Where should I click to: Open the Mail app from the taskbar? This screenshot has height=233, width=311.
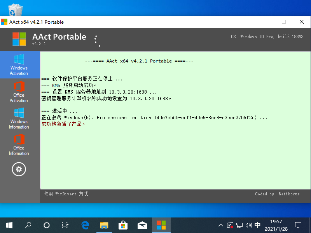(x=142, y=225)
